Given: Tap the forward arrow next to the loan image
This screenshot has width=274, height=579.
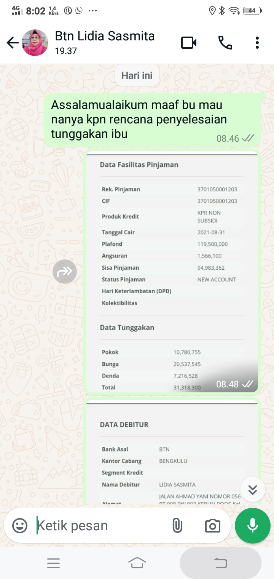Looking at the screenshot, I should (x=65, y=271).
